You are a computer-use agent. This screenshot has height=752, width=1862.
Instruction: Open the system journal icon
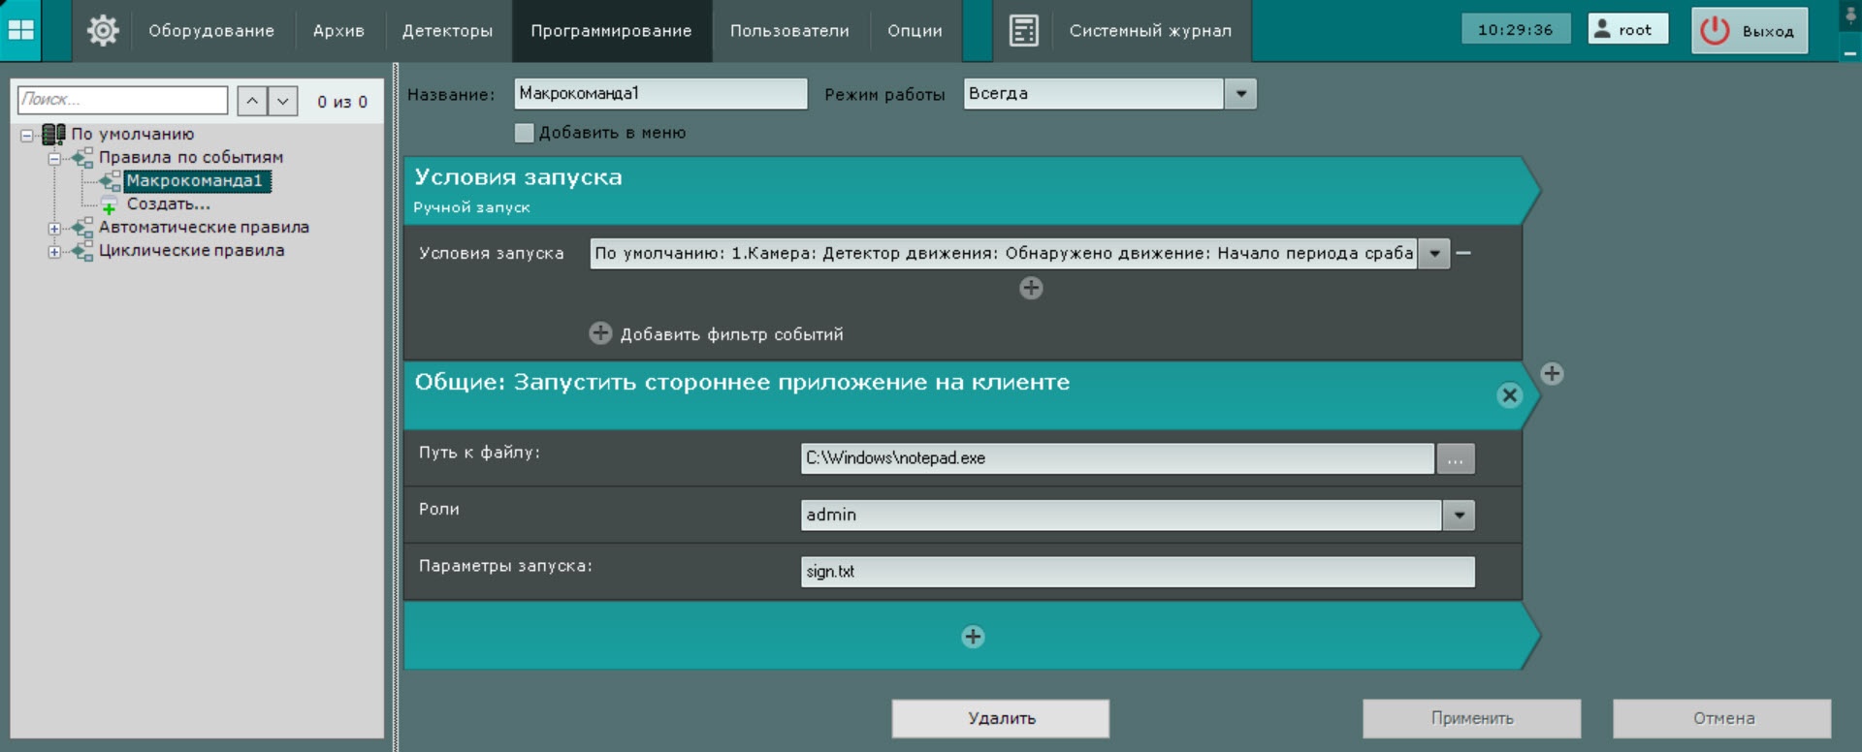click(1023, 31)
